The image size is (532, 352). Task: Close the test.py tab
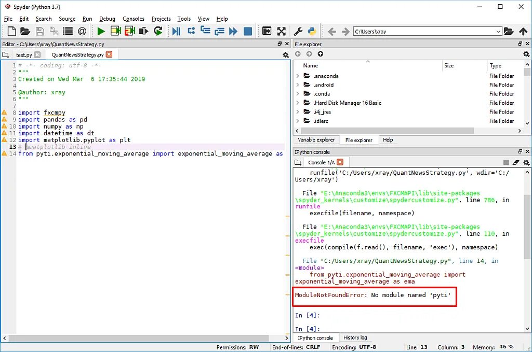coord(37,54)
